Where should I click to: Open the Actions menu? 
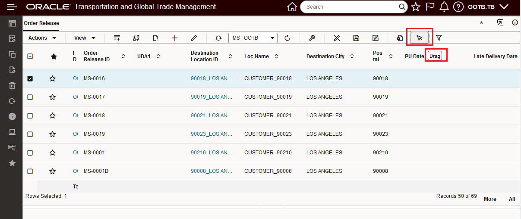tap(42, 38)
